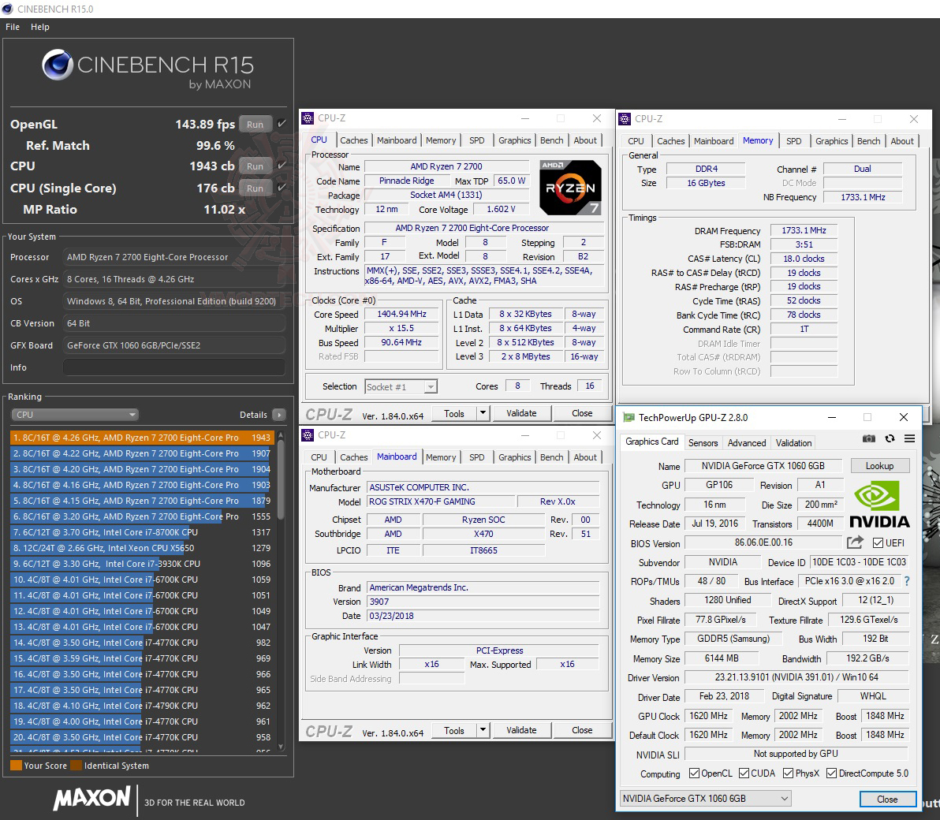Open the GPU selector dropdown in GPU-Z
Image resolution: width=940 pixels, height=820 pixels.
click(x=706, y=799)
